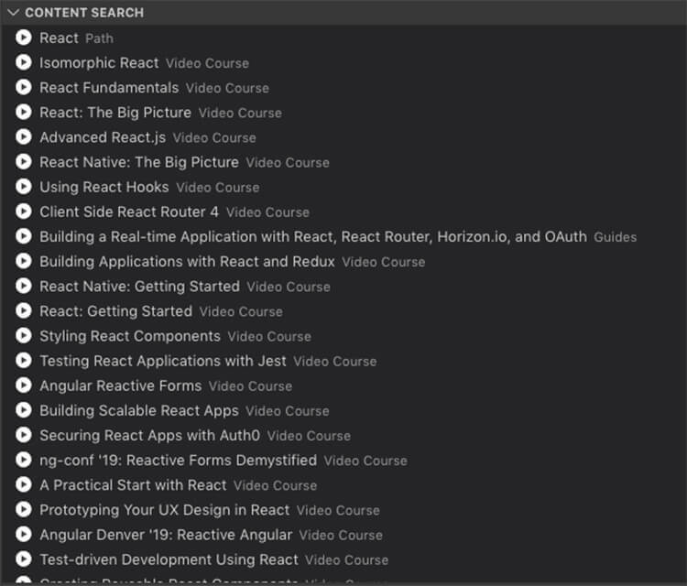Open Isomorphic React video course

[x=144, y=62]
